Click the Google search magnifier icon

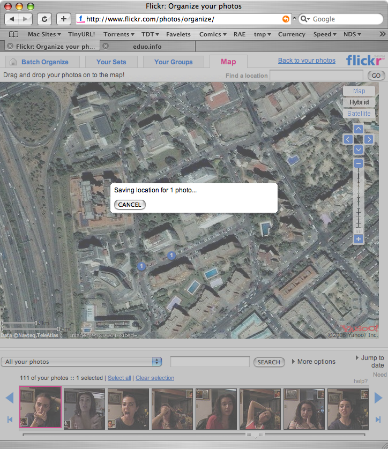(x=305, y=19)
